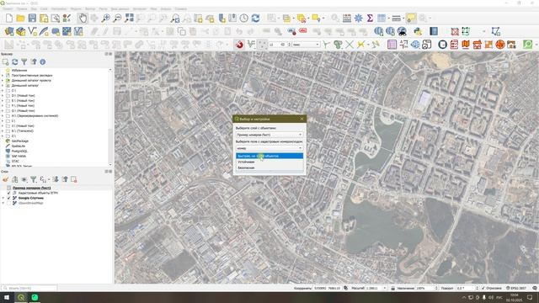This screenshot has width=539, height=303.
Task: Open layer selection combo box in dialog
Action: (269, 135)
